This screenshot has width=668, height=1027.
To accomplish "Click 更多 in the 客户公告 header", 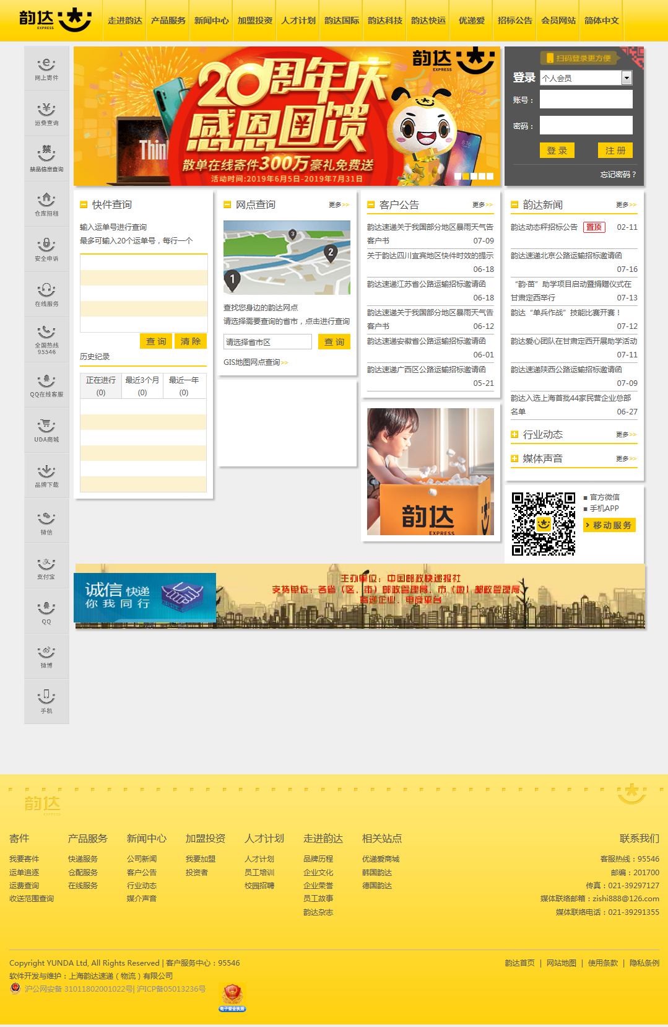I will pyautogui.click(x=483, y=205).
